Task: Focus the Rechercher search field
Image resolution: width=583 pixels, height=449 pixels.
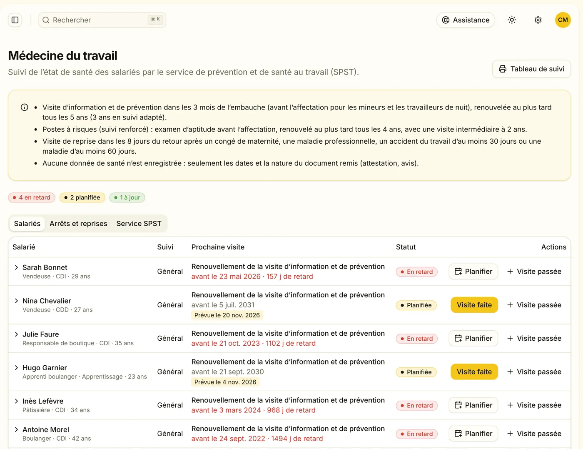Action: click(102, 20)
